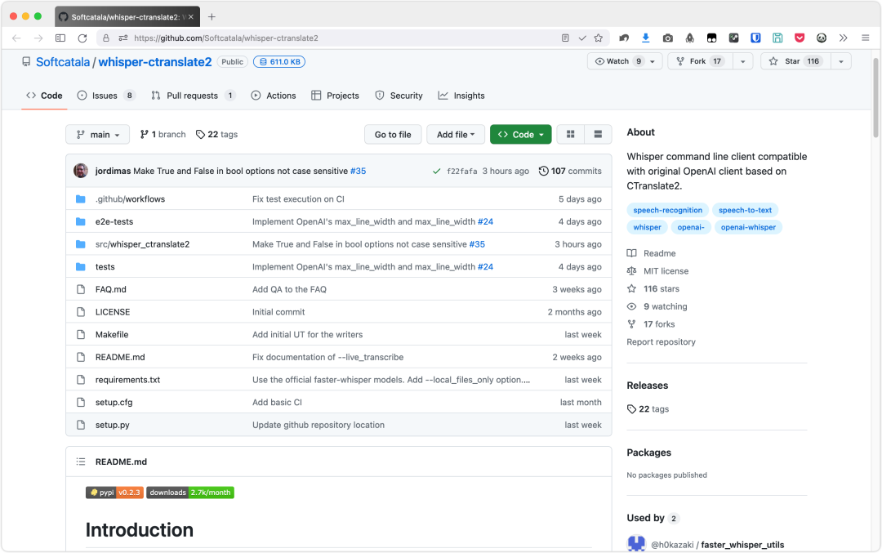Open a new browser tab

(212, 17)
